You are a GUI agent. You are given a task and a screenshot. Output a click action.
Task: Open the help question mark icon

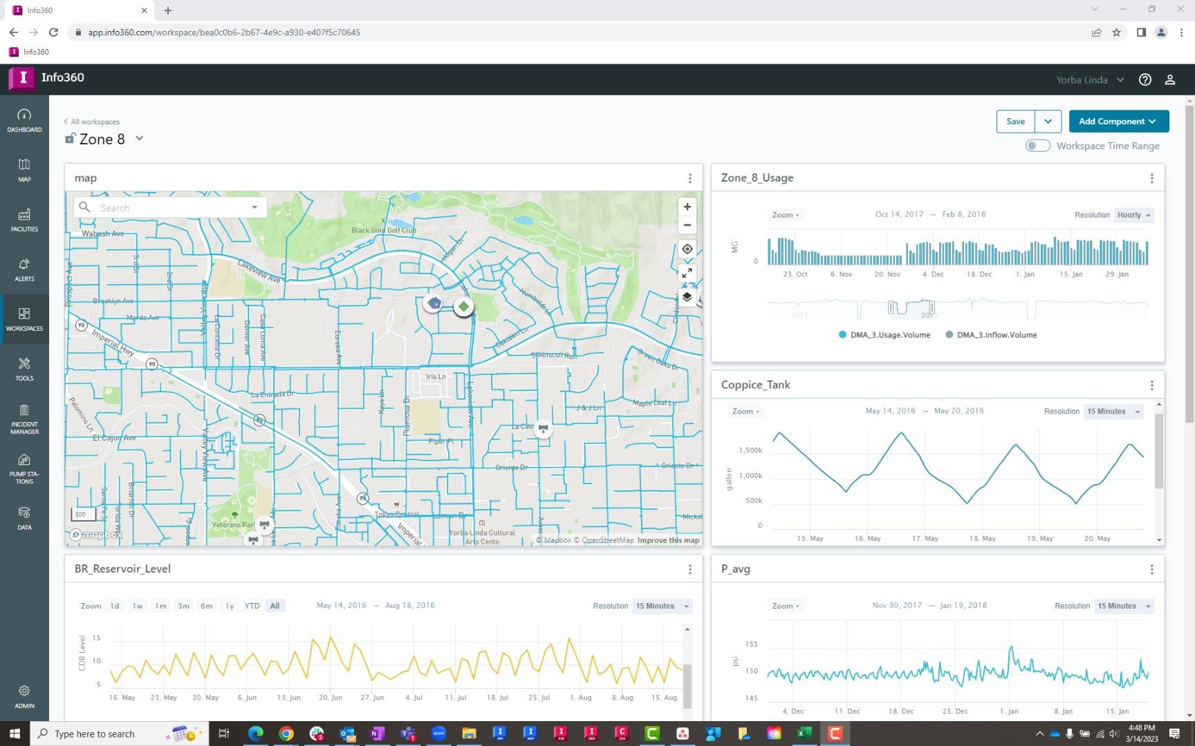[1145, 79]
